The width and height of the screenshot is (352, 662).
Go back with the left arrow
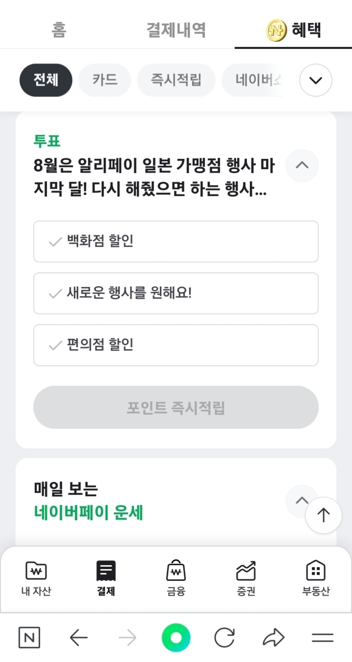pos(78,637)
